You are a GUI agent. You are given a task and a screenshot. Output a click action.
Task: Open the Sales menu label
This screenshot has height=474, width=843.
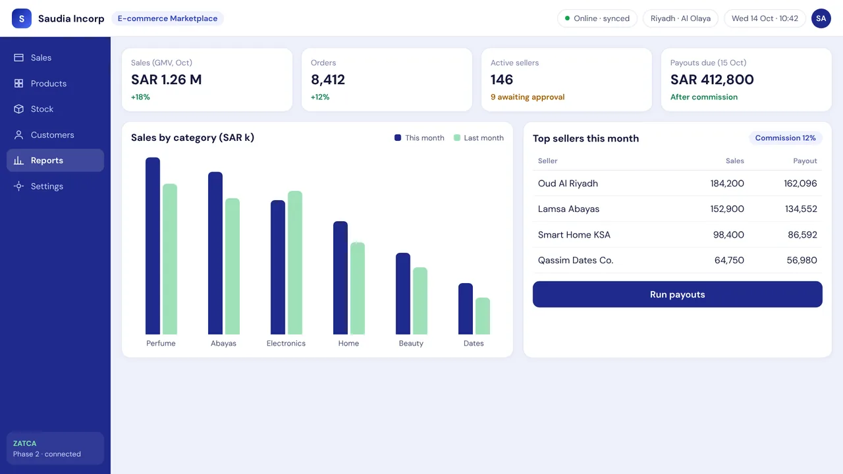point(41,58)
